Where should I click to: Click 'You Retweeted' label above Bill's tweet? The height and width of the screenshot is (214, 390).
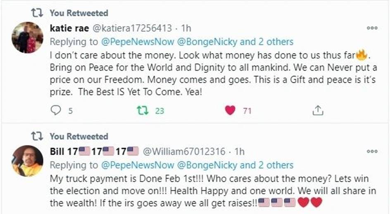tap(79, 137)
